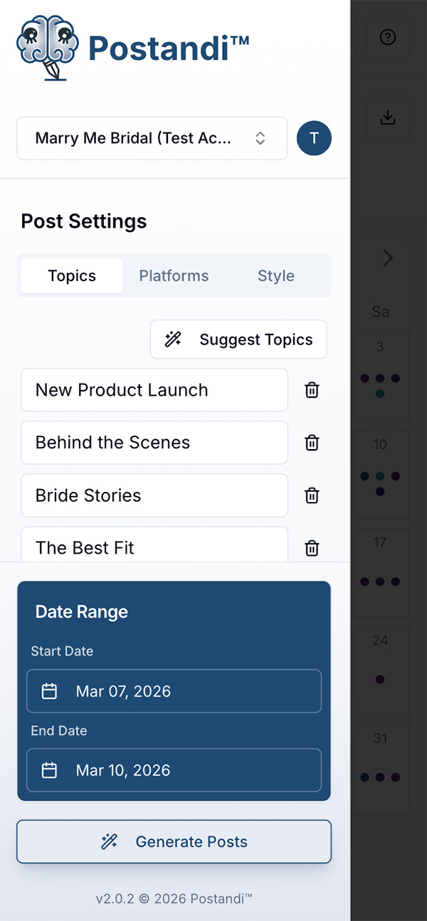427x921 pixels.
Task: Delete the Behind the Scenes topic
Action: [x=312, y=443]
